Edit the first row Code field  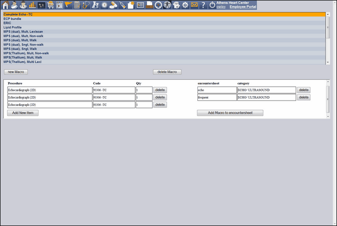[x=114, y=90]
